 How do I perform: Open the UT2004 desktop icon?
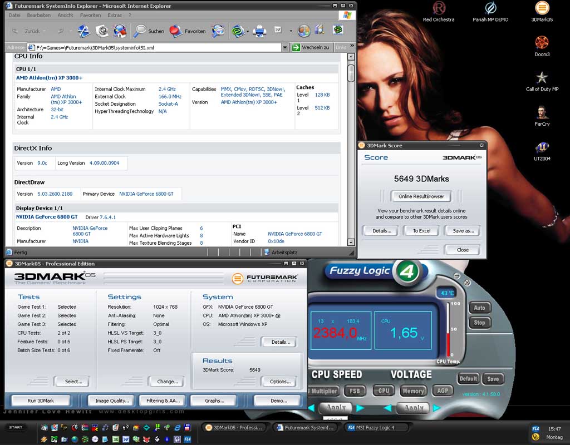click(x=542, y=151)
